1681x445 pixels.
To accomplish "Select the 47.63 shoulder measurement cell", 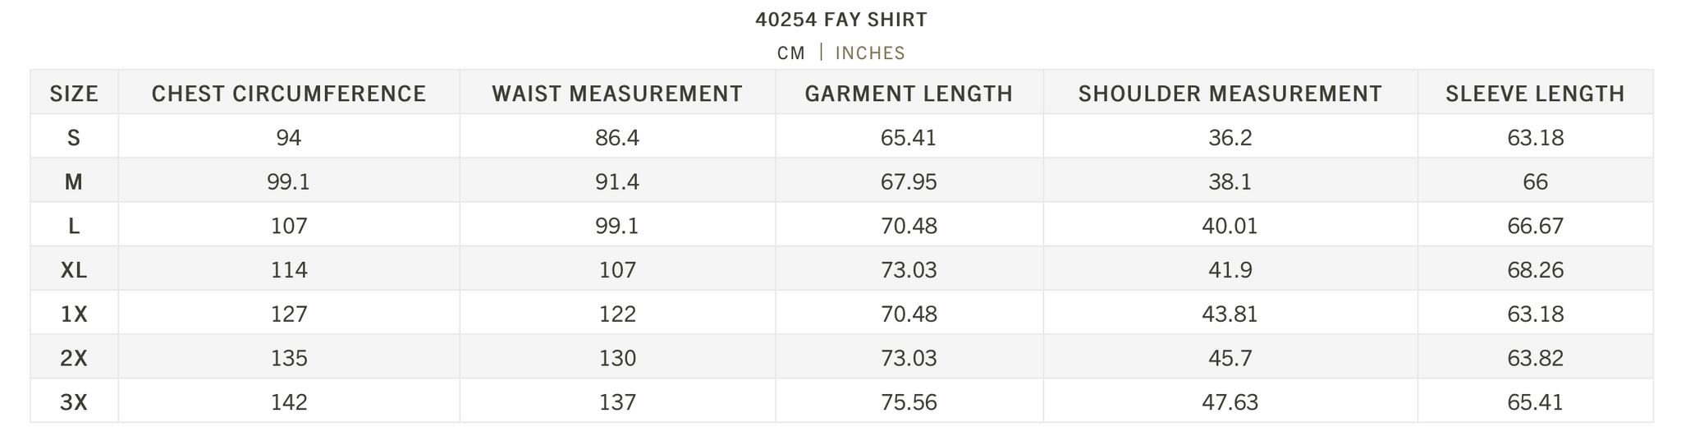I will (1230, 402).
